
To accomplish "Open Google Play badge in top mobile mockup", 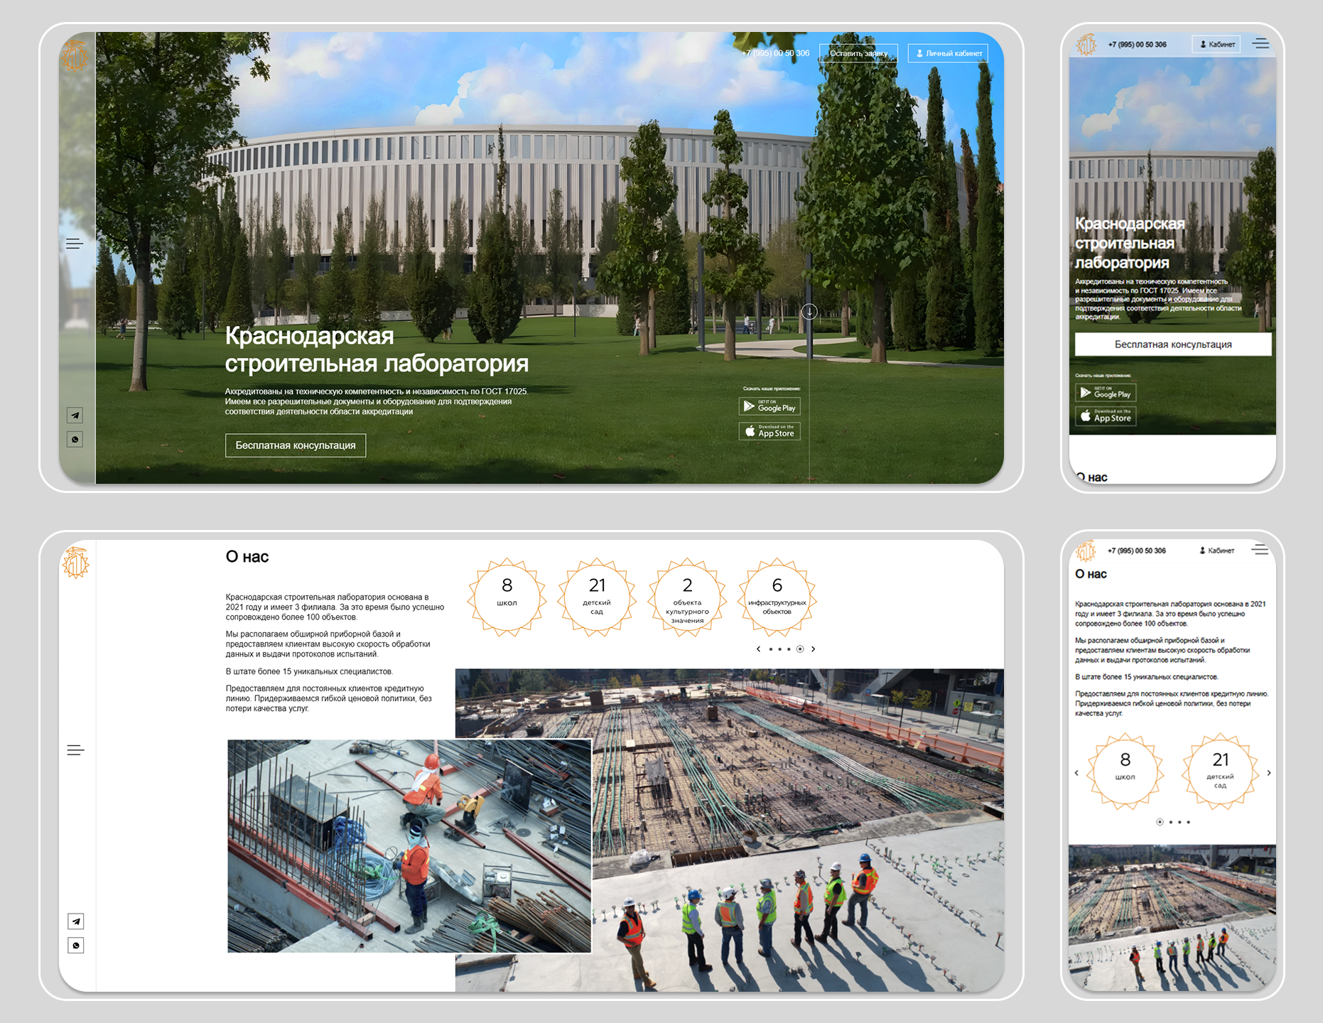I will [x=1106, y=393].
